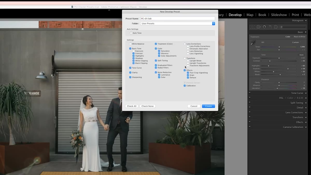
Task: Adjust the Saturation slider in Presence
Action: (x=277, y=88)
